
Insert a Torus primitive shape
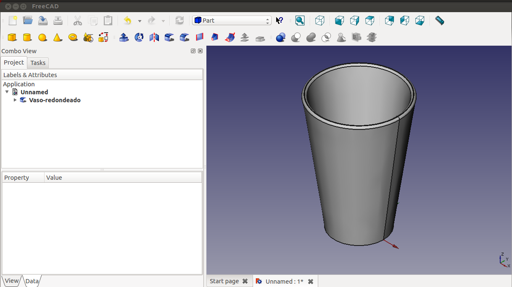point(73,38)
